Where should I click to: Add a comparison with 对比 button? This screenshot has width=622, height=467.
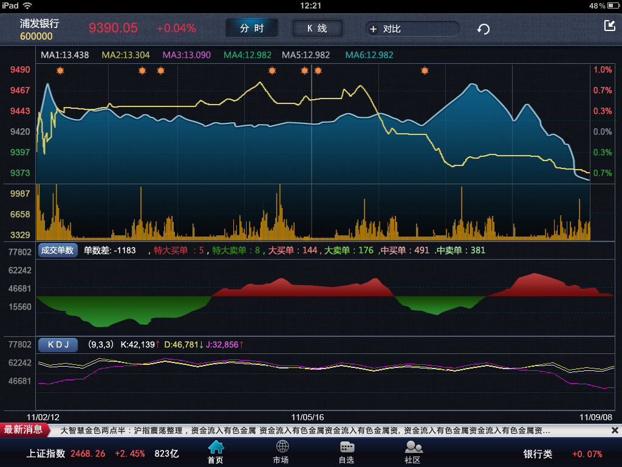coord(412,29)
